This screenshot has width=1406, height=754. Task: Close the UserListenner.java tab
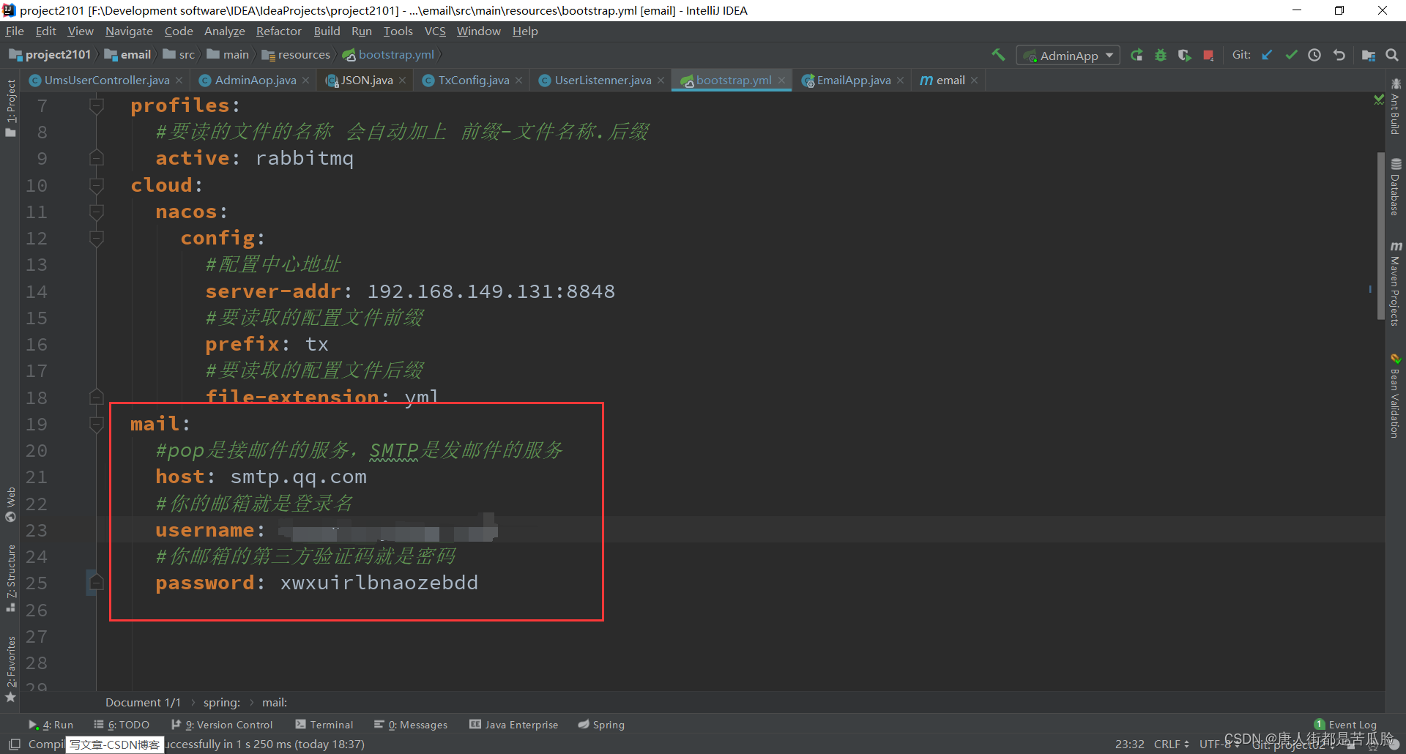pyautogui.click(x=661, y=81)
